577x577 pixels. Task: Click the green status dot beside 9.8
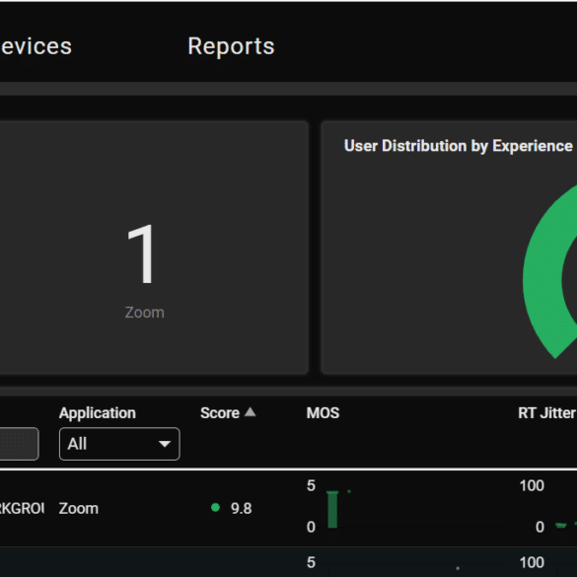point(215,508)
